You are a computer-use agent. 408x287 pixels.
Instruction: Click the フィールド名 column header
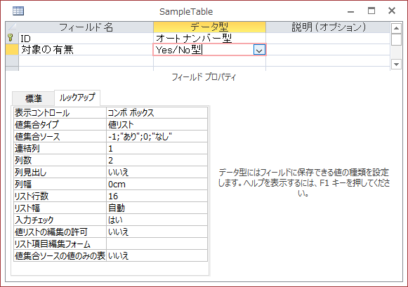click(x=86, y=27)
